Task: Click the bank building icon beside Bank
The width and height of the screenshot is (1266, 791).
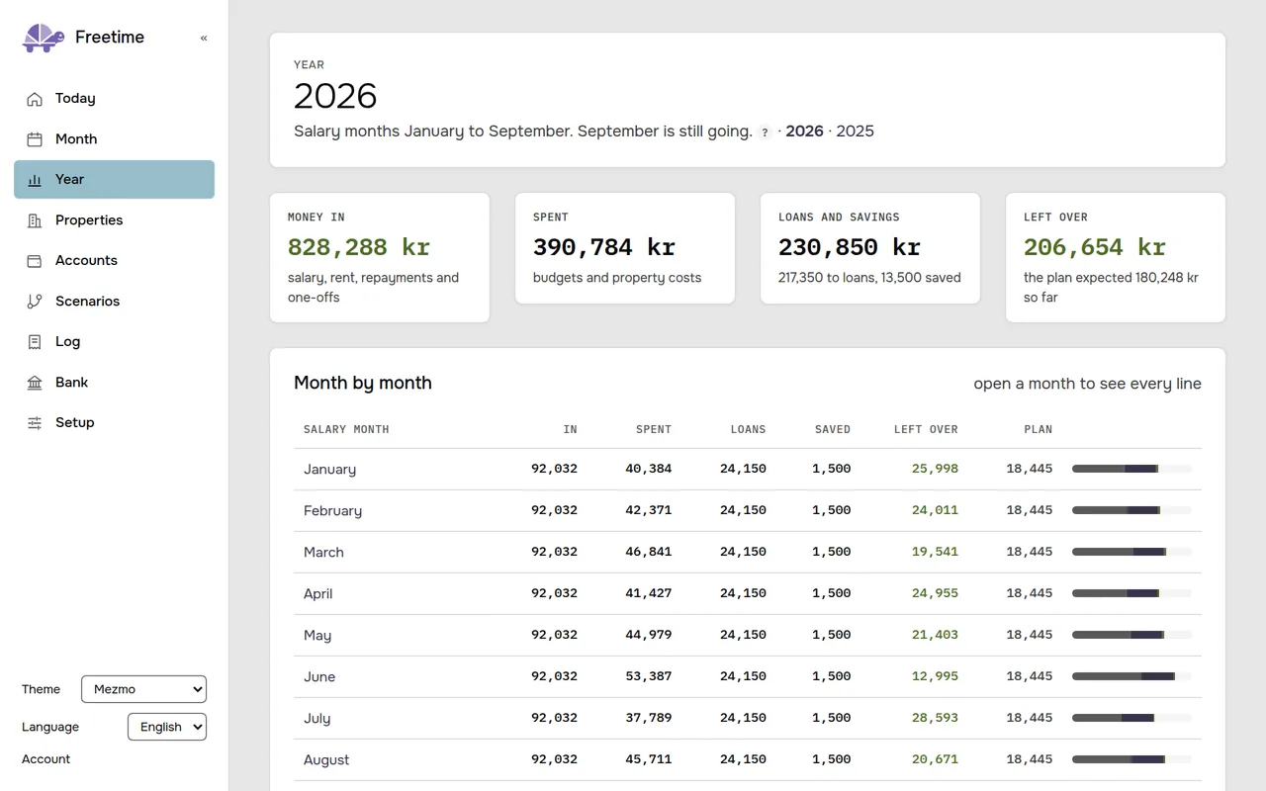Action: 35,383
